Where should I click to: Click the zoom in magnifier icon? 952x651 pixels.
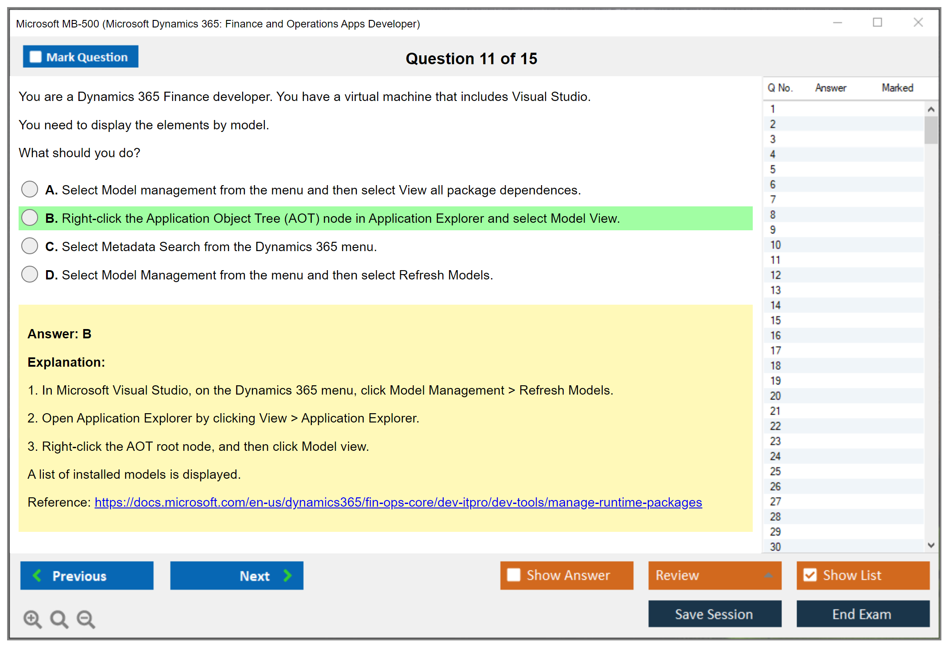coord(32,619)
